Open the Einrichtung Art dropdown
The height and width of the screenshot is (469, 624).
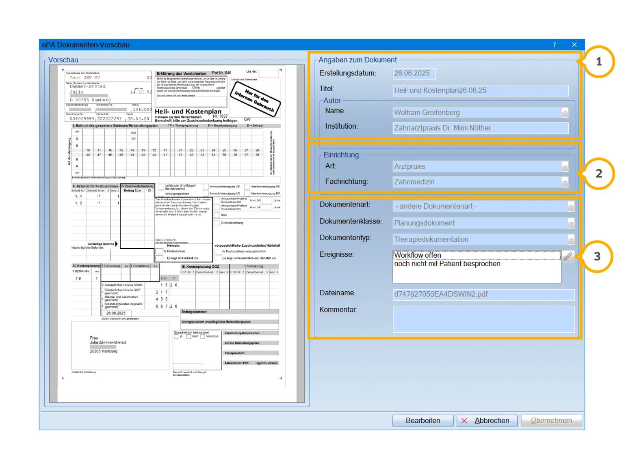click(x=565, y=166)
